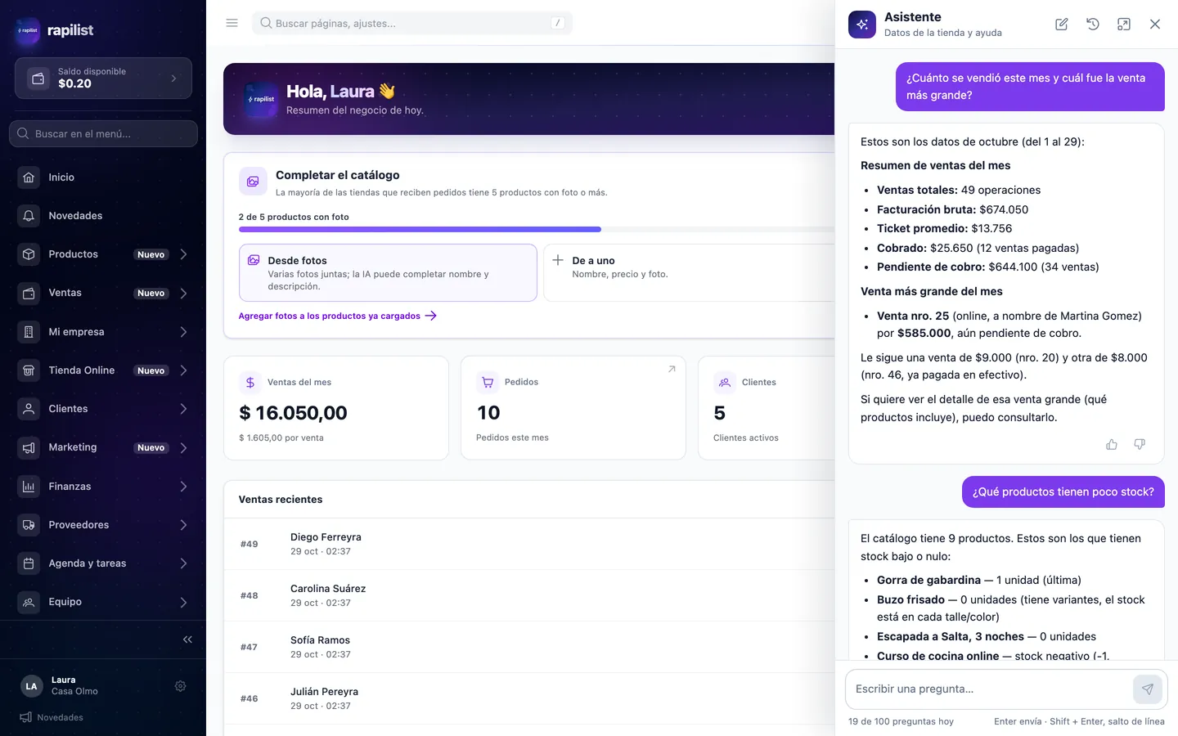Give a thumbs down to the sales summary answer
The height and width of the screenshot is (736, 1178).
(1140, 444)
